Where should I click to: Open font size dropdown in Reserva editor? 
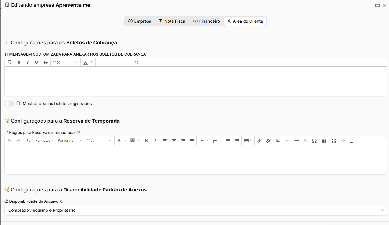coord(99,141)
